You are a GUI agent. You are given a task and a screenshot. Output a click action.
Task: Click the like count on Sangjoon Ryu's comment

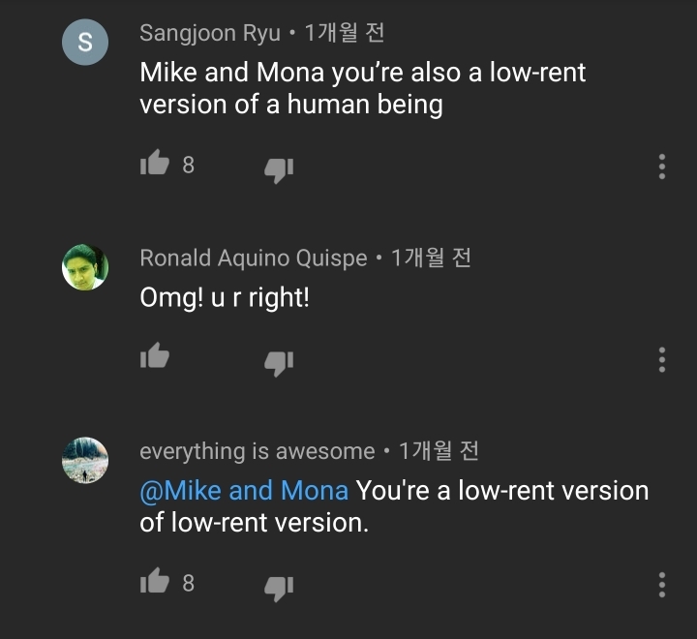click(x=188, y=166)
